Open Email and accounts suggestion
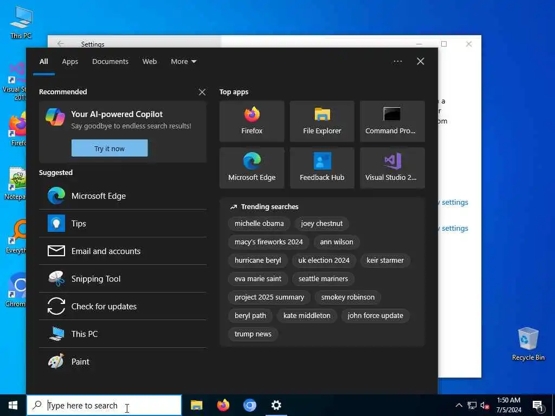The height and width of the screenshot is (416, 555). coord(123,251)
